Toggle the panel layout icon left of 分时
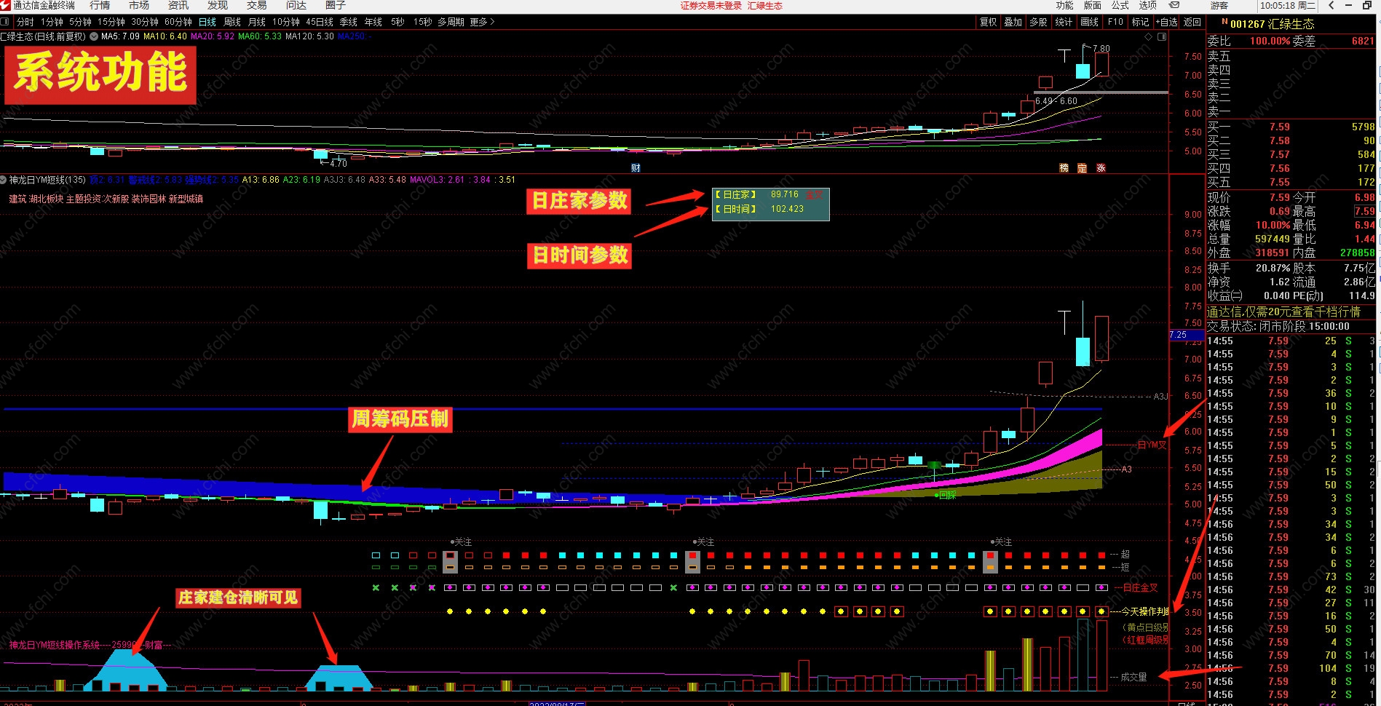 [5, 22]
